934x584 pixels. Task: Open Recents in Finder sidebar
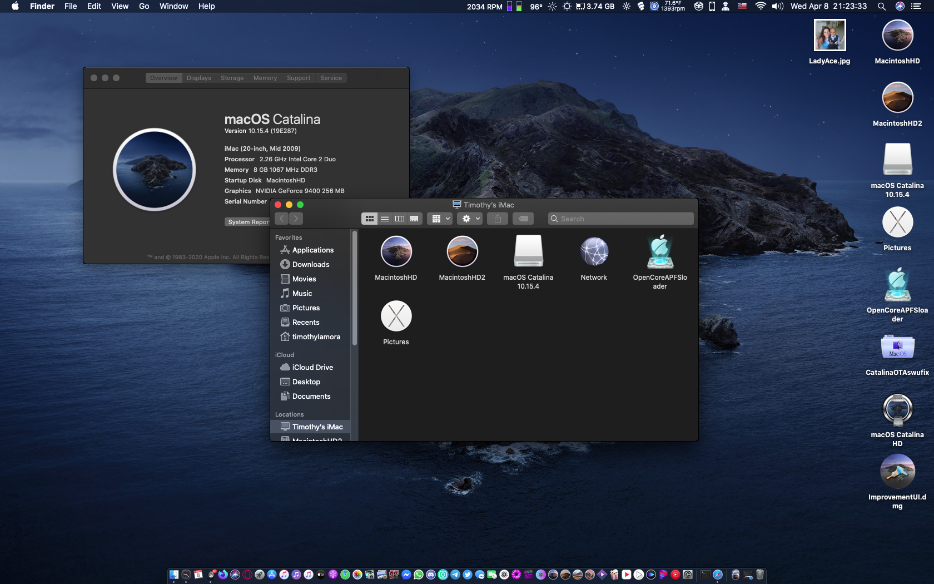click(310, 322)
